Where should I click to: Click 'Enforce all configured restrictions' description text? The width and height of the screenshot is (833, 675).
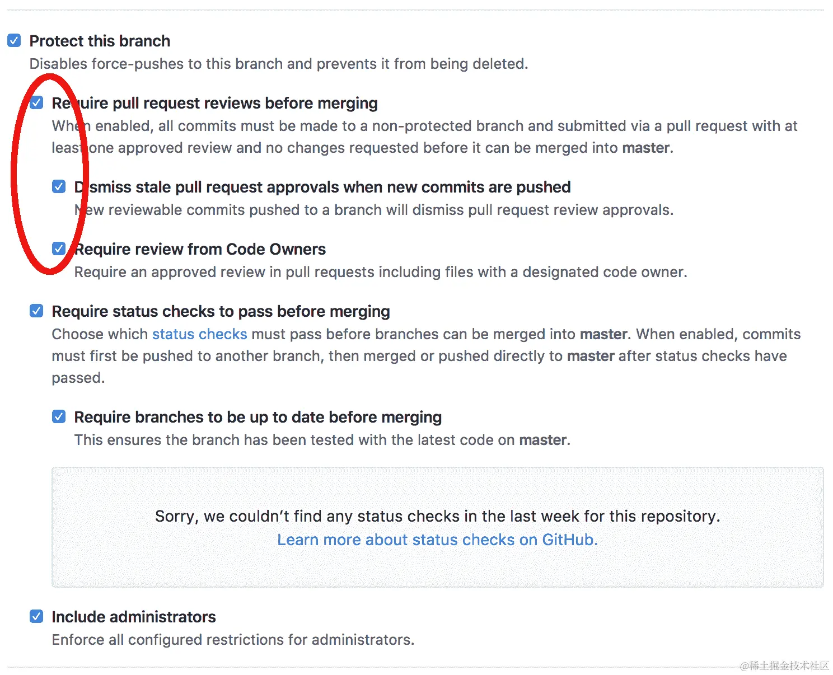coord(233,640)
